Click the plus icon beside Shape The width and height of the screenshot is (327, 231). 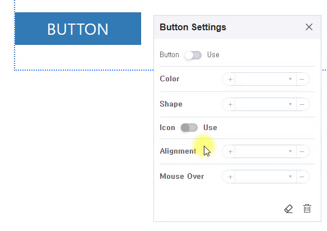pyautogui.click(x=230, y=104)
